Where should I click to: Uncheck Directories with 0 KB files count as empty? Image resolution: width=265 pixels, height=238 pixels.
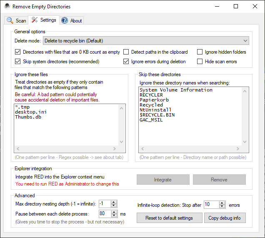[17, 52]
